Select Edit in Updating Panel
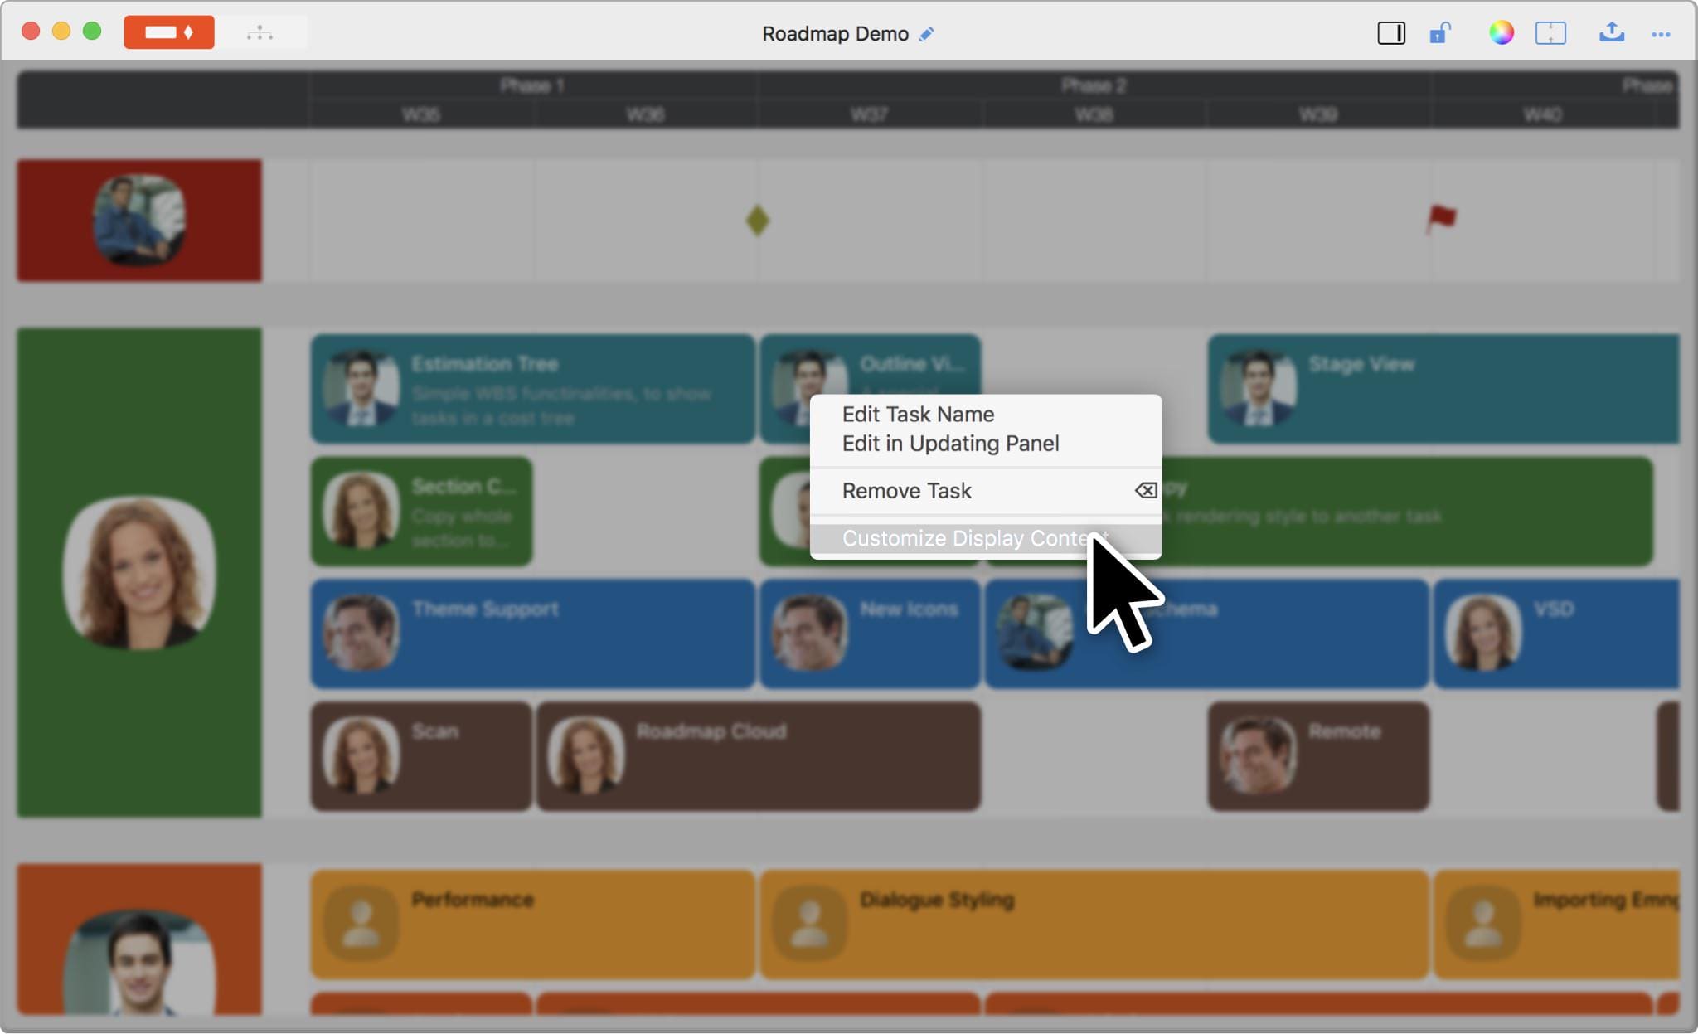The width and height of the screenshot is (1698, 1034). 950,444
